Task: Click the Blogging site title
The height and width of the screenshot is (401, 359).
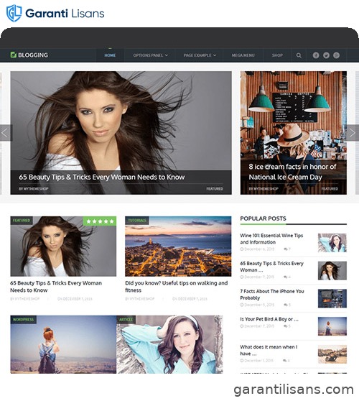Action: [x=33, y=55]
